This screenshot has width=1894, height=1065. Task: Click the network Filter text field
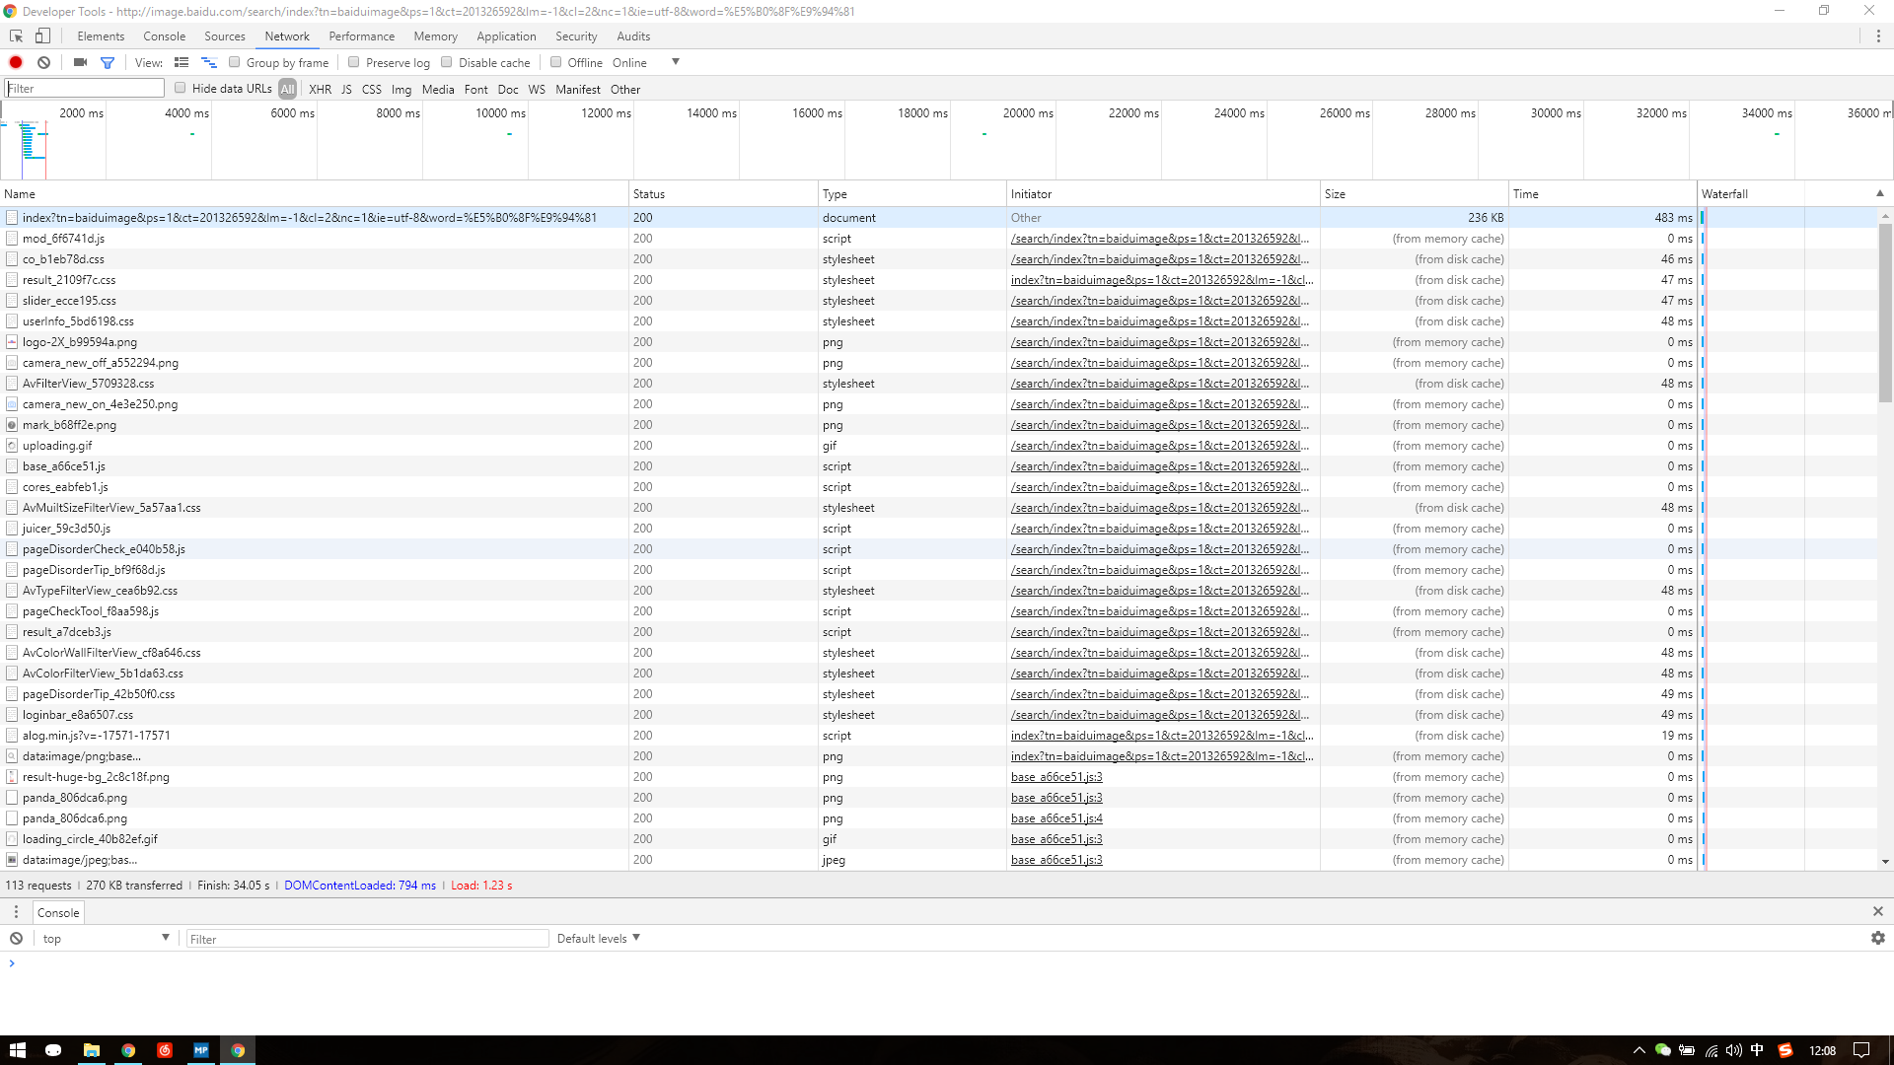[85, 89]
